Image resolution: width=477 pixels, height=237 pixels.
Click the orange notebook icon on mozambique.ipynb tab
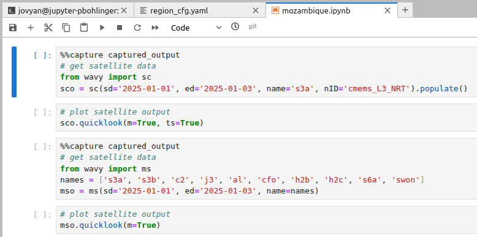275,10
